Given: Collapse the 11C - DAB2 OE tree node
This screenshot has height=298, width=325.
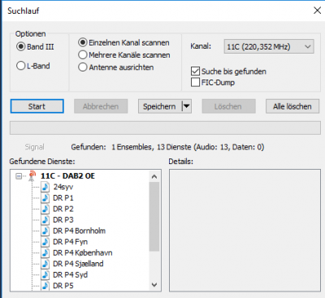Looking at the screenshot, I should 19,176.
